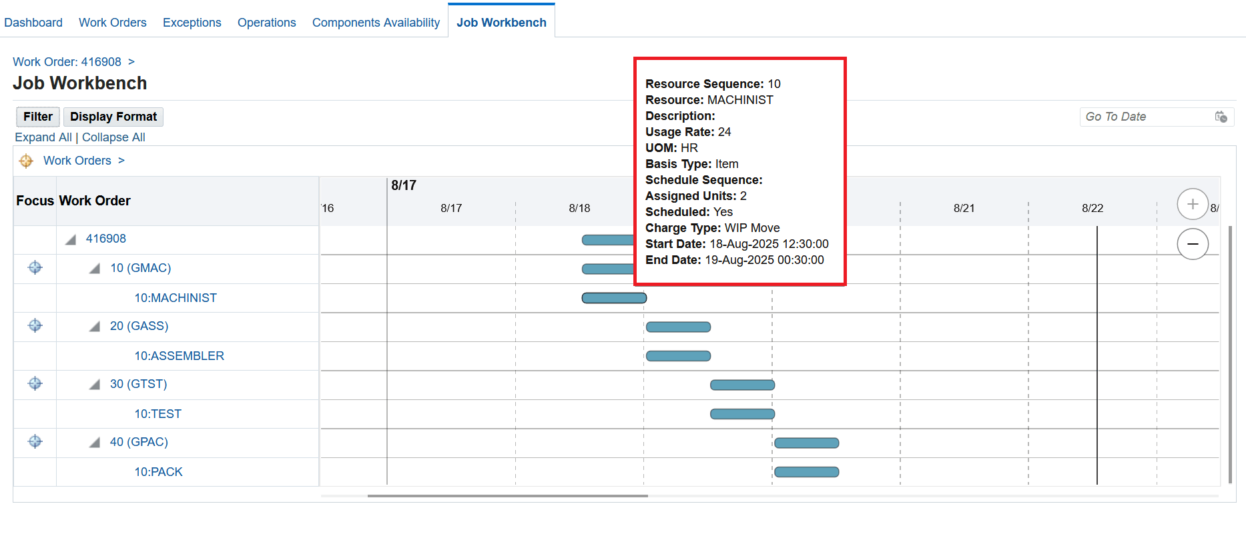The image size is (1246, 544).
Task: Open the 10 (GMAC) operation link
Action: pyautogui.click(x=141, y=268)
